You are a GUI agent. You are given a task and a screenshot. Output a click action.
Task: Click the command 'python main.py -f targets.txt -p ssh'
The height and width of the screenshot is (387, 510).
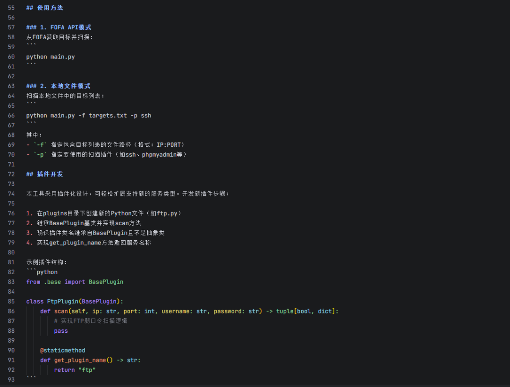(x=88, y=116)
